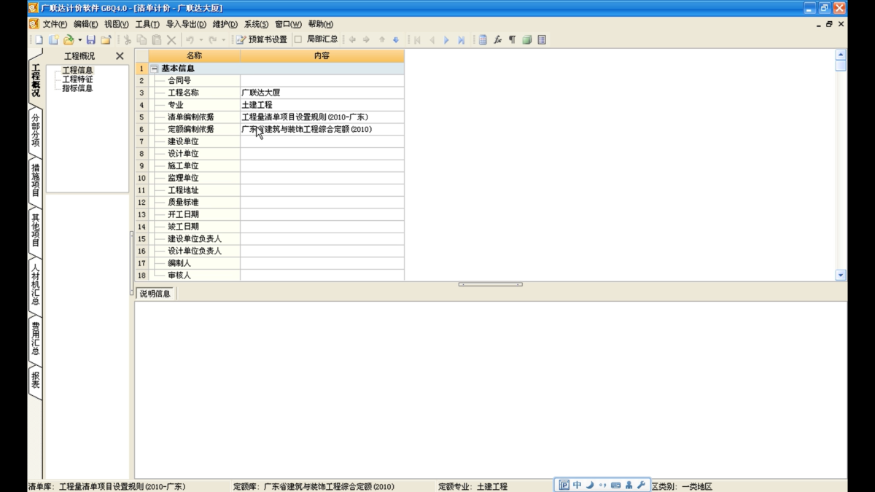Go to next record icon
875x492 pixels.
point(446,40)
